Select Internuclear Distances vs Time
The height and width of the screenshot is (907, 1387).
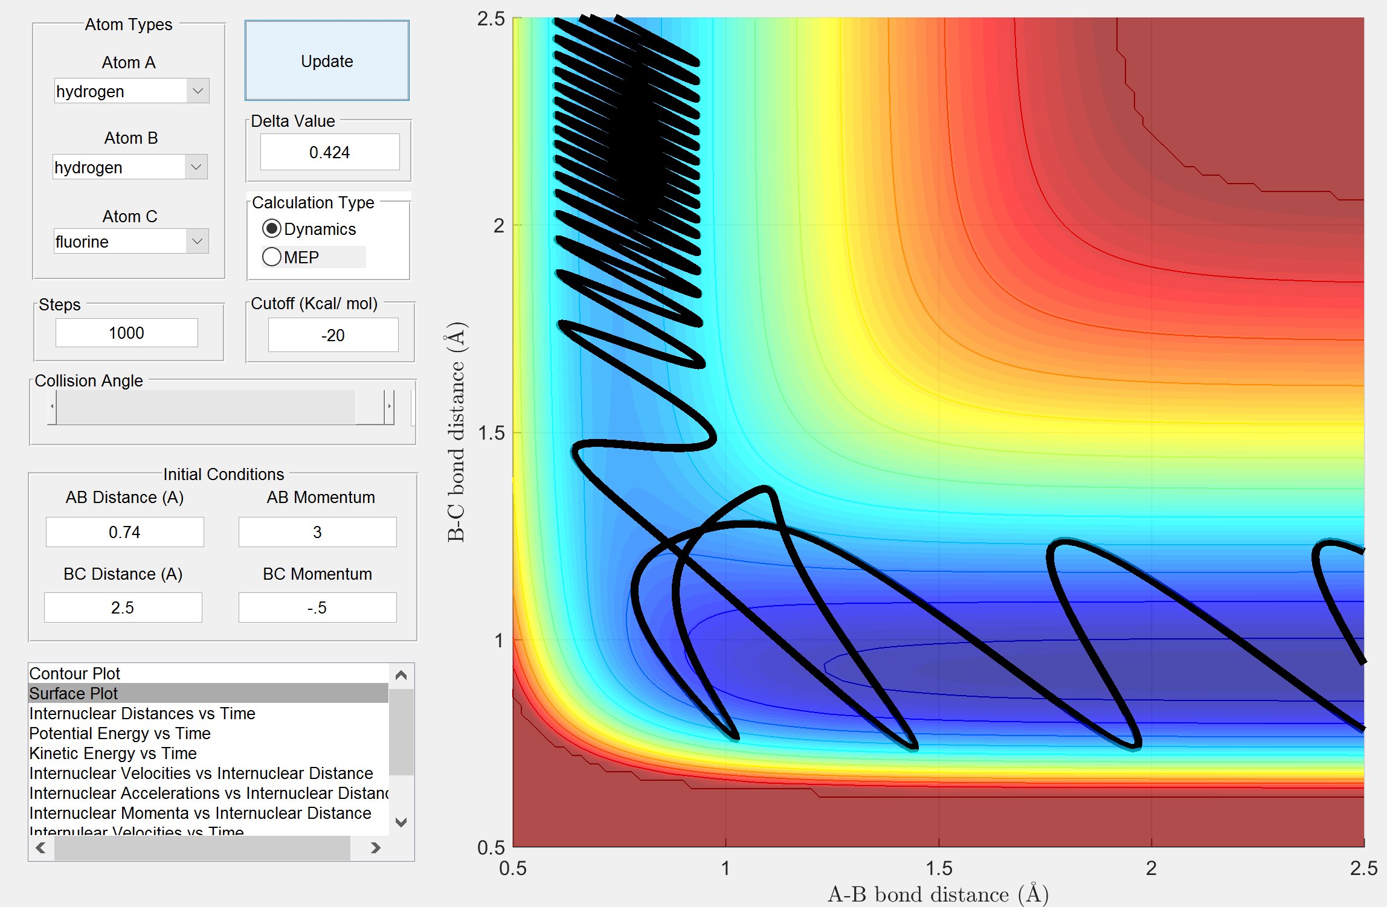(x=142, y=713)
